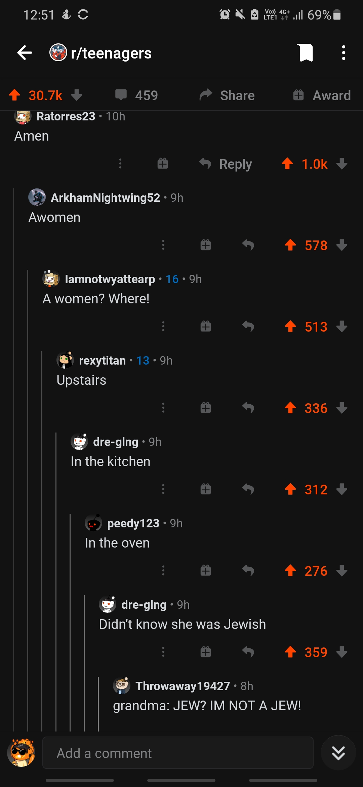This screenshot has height=787, width=363.
Task: Open ArkhamNightwing52's profile
Action: tap(105, 197)
